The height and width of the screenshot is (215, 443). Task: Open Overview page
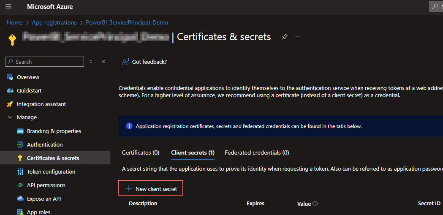coord(28,77)
